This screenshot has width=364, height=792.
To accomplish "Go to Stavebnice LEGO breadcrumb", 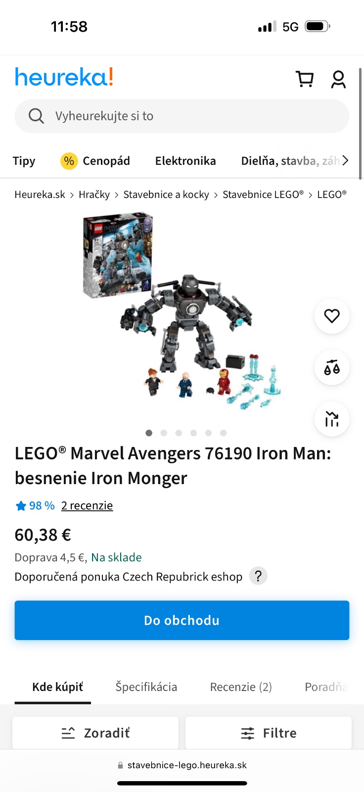I will point(263,195).
